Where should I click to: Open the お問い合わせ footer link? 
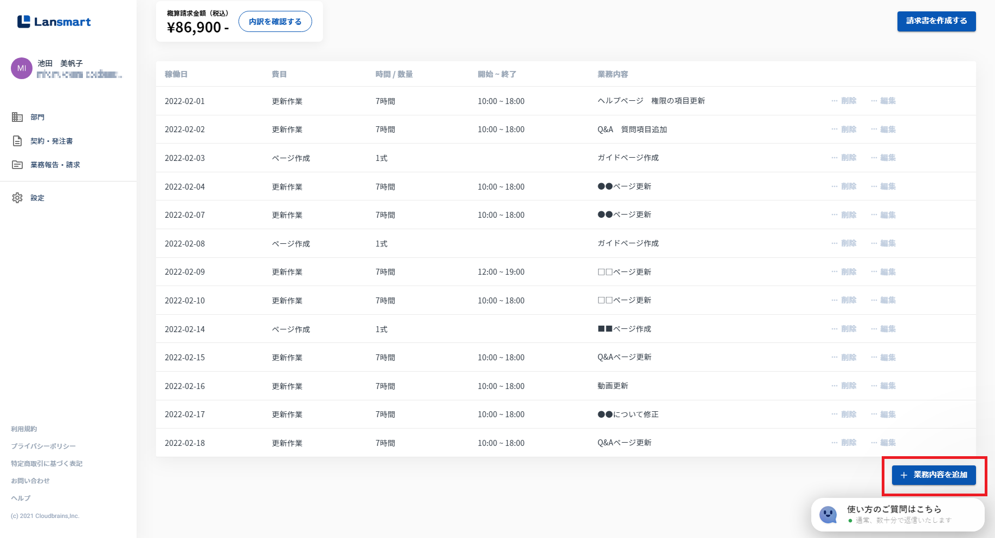[30, 481]
